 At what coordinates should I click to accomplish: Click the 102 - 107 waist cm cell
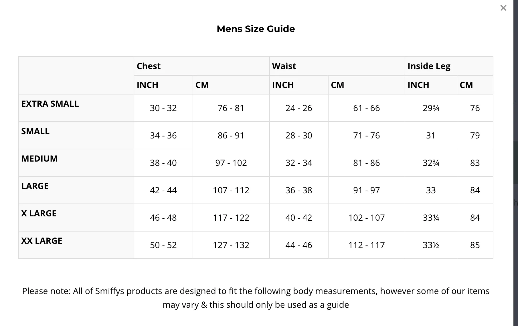[x=367, y=218]
